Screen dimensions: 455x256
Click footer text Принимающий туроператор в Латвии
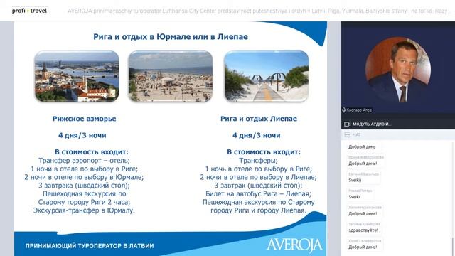pos(90,246)
